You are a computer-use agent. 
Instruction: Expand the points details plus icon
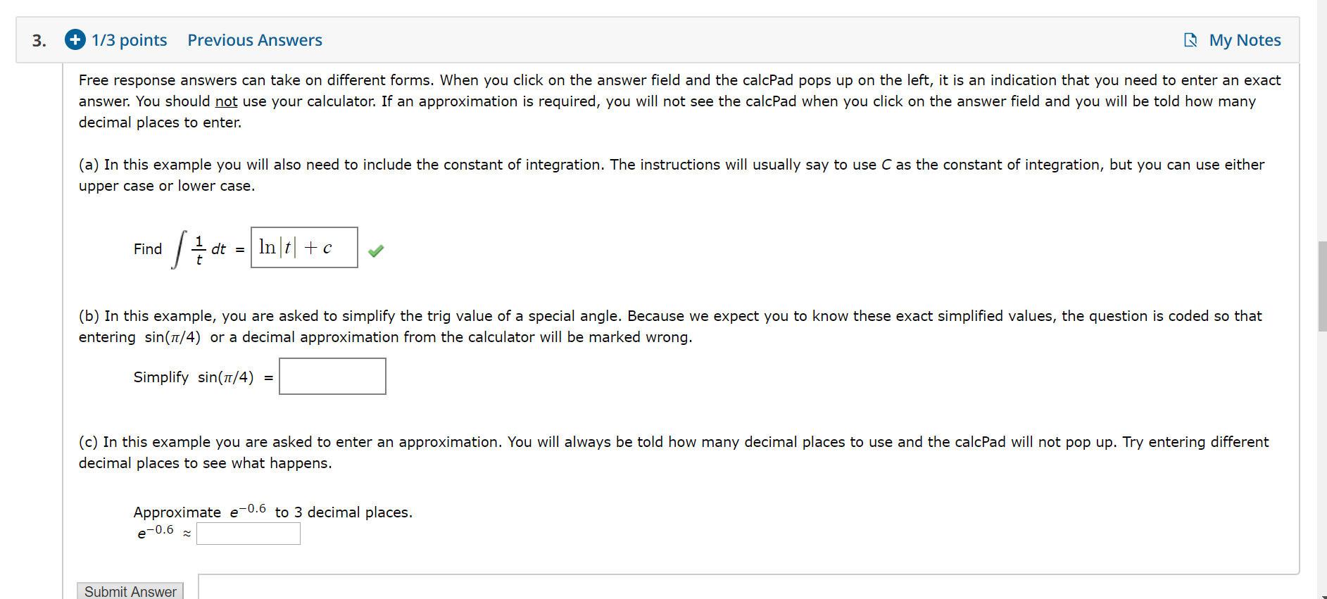click(x=75, y=39)
